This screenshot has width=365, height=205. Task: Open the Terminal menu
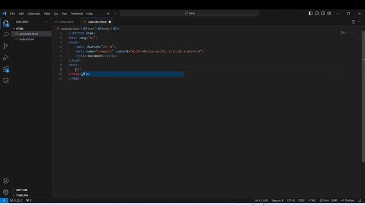(x=76, y=14)
